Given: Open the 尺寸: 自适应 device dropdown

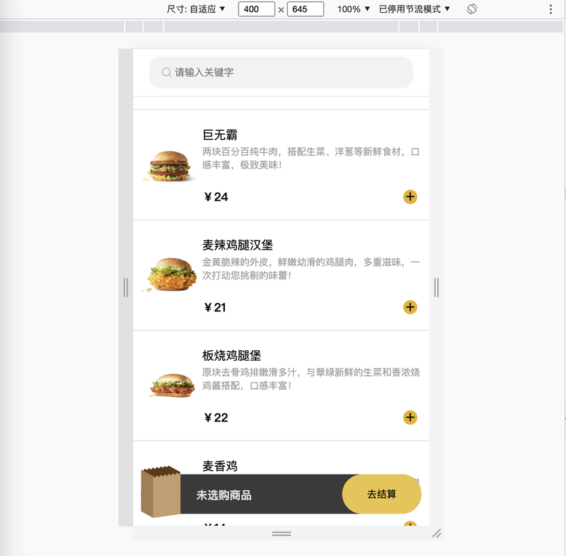Looking at the screenshot, I should click(196, 9).
